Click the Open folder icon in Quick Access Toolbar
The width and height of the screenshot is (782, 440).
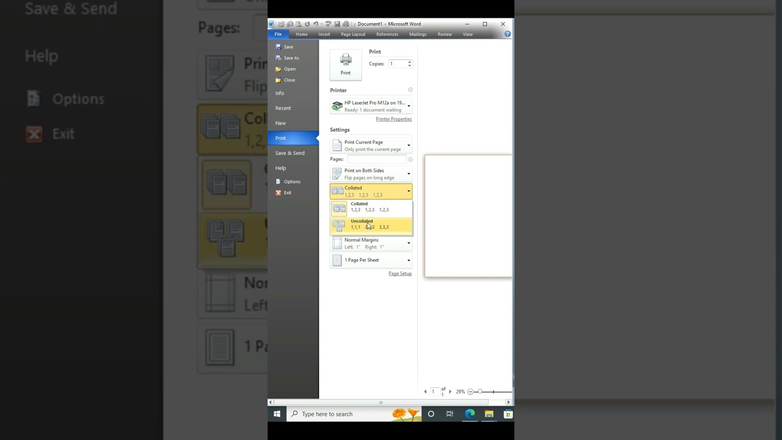coord(281,24)
